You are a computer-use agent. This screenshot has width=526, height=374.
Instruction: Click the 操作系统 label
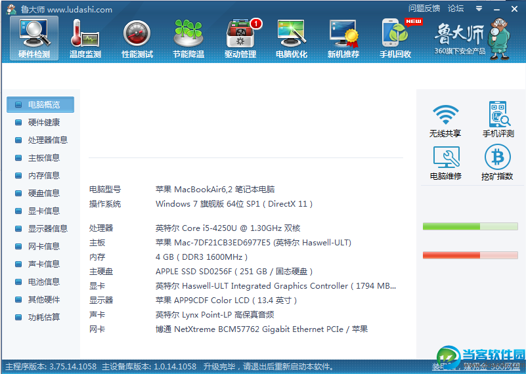click(104, 204)
